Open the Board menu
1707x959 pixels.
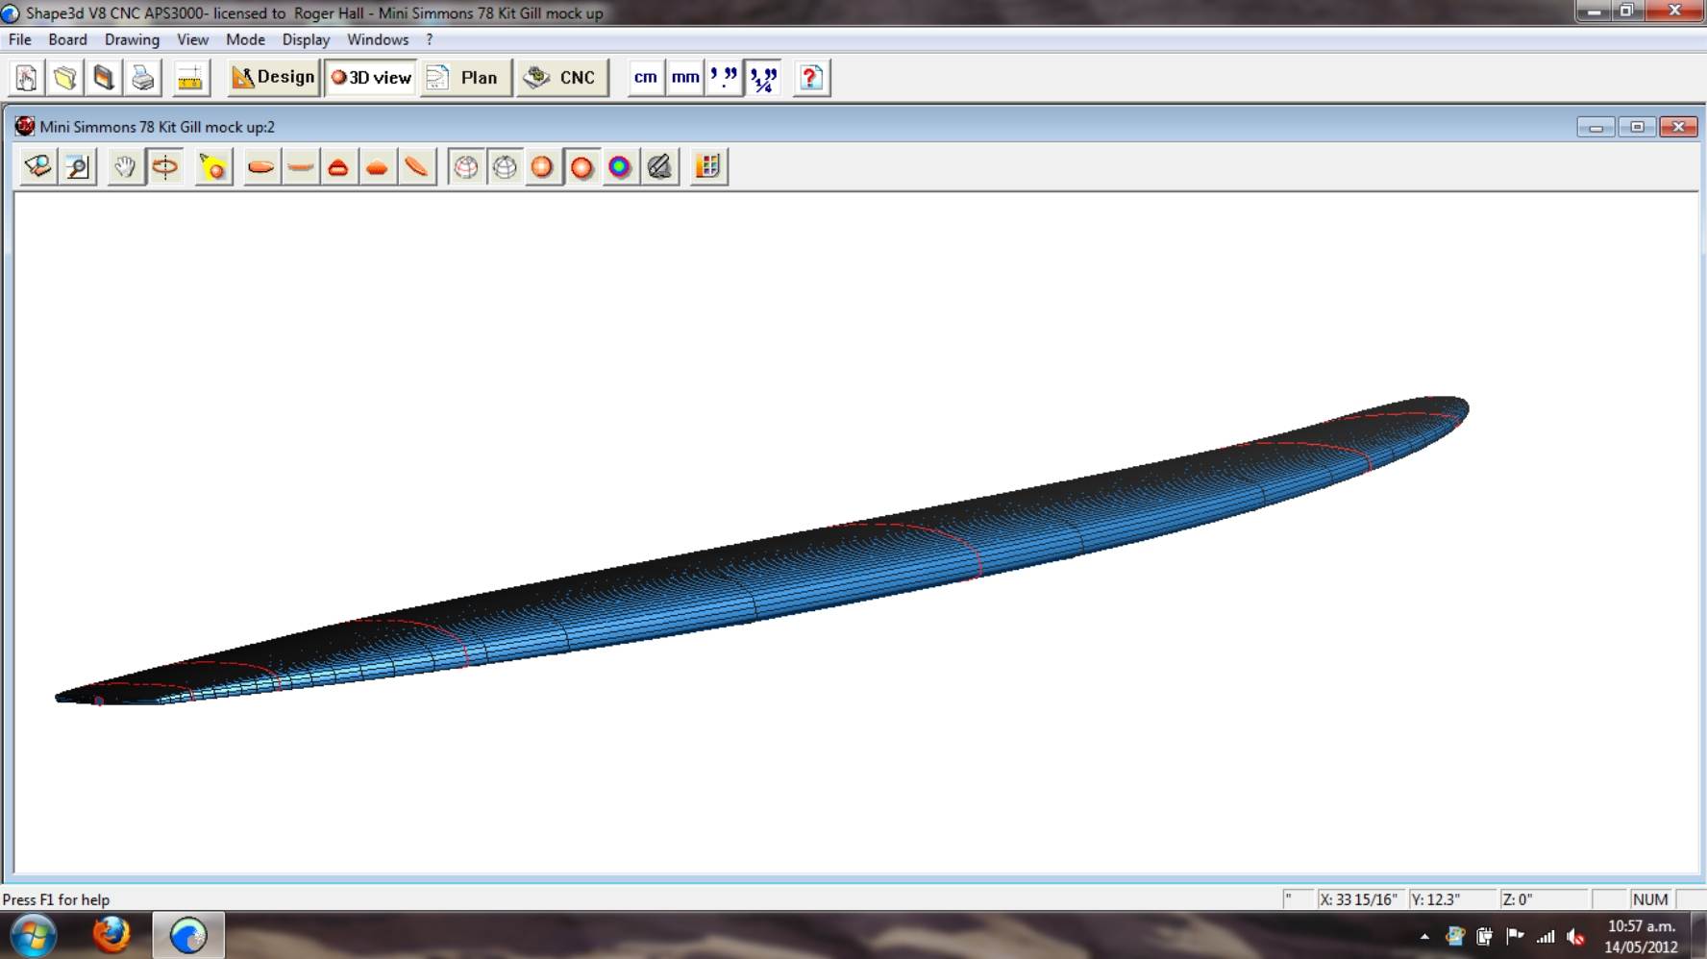click(67, 39)
